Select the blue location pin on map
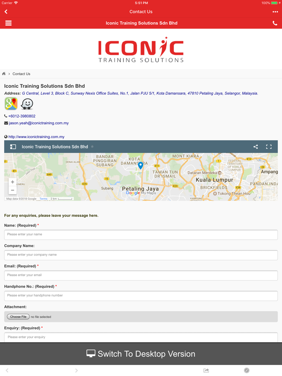Image resolution: width=282 pixels, height=376 pixels. coord(140,166)
